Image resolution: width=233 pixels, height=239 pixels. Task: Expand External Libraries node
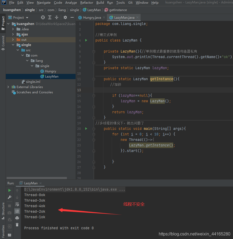[x=8, y=87]
